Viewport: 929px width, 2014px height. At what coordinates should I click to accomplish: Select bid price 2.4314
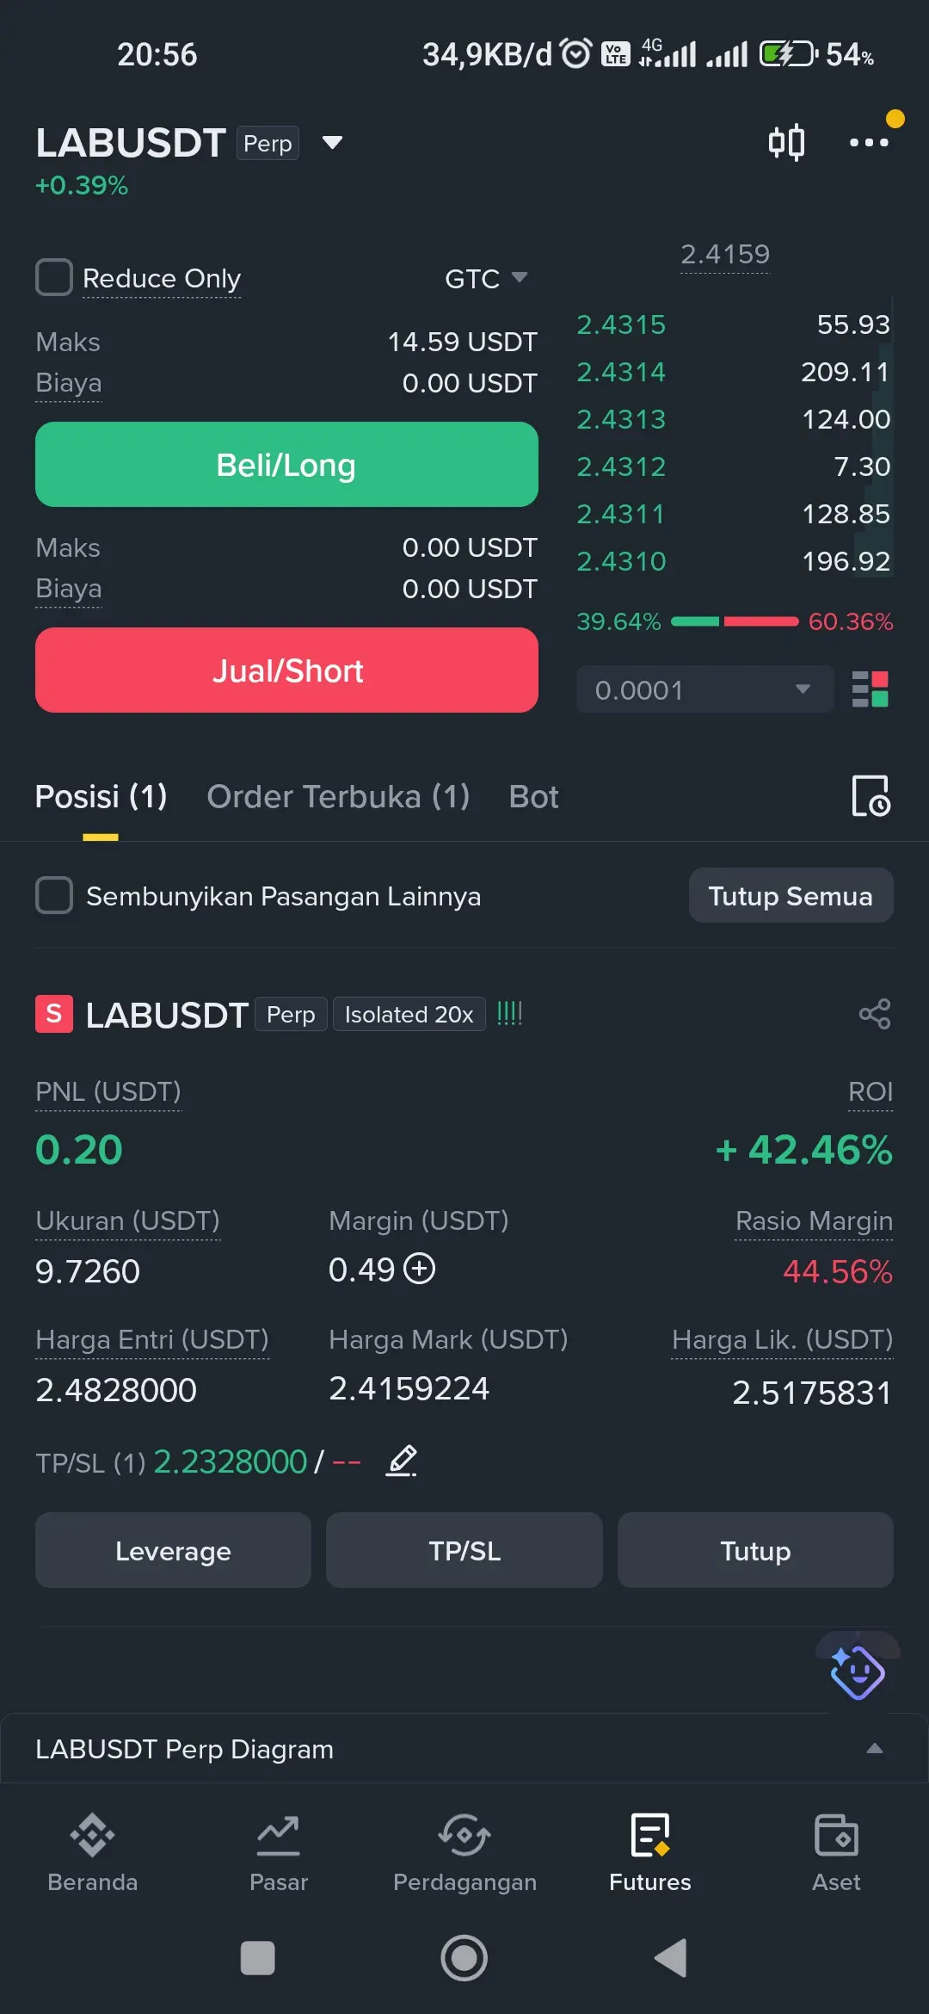pos(621,372)
